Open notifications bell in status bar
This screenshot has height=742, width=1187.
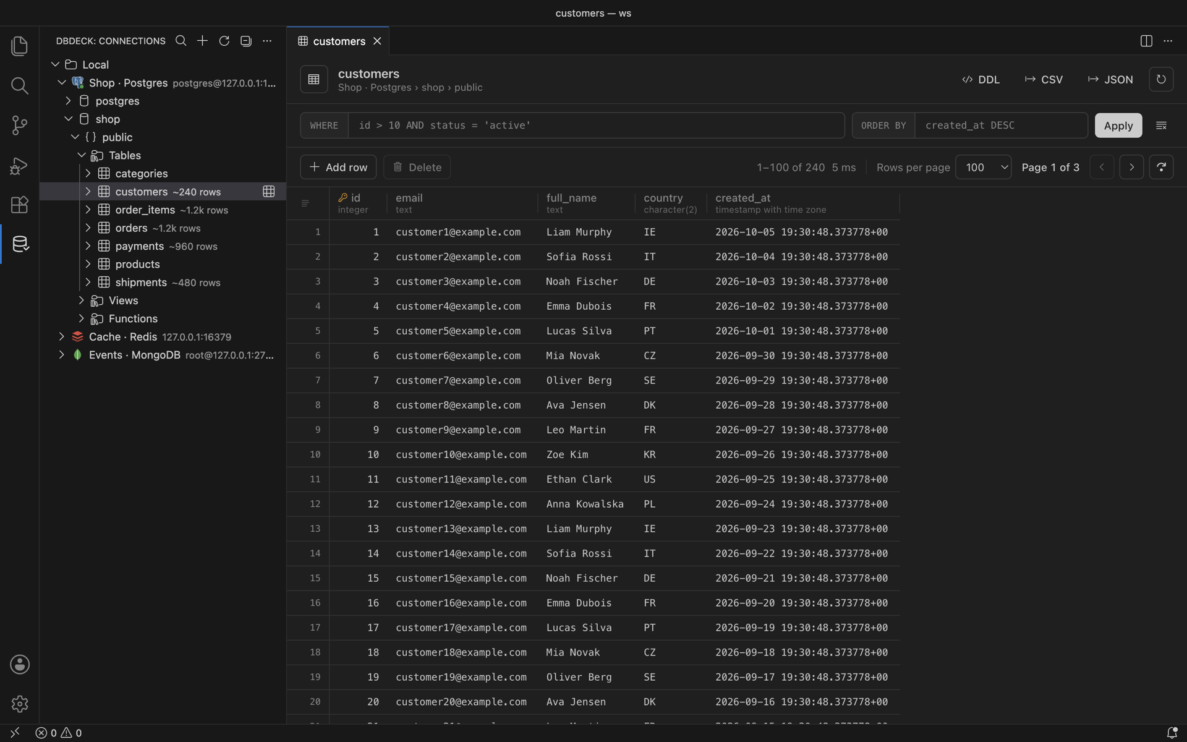(1172, 733)
